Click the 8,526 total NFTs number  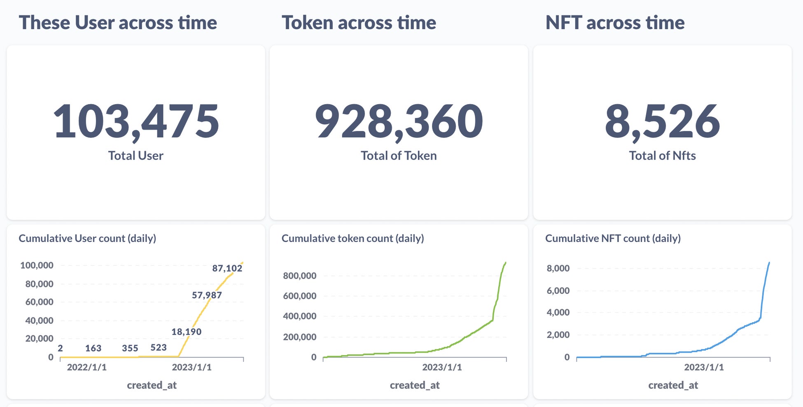pyautogui.click(x=662, y=121)
